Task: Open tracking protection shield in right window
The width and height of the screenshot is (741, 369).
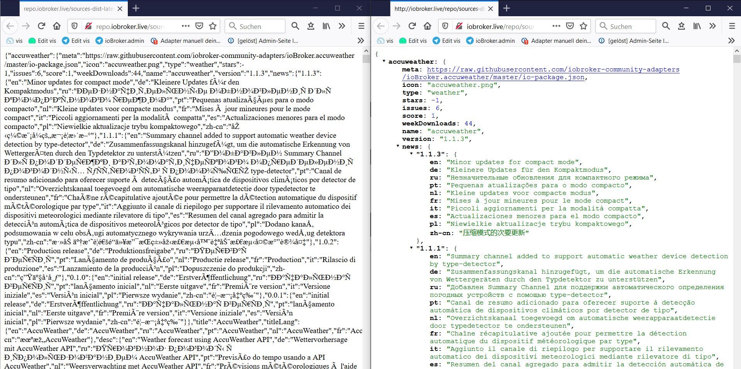Action: (445, 26)
